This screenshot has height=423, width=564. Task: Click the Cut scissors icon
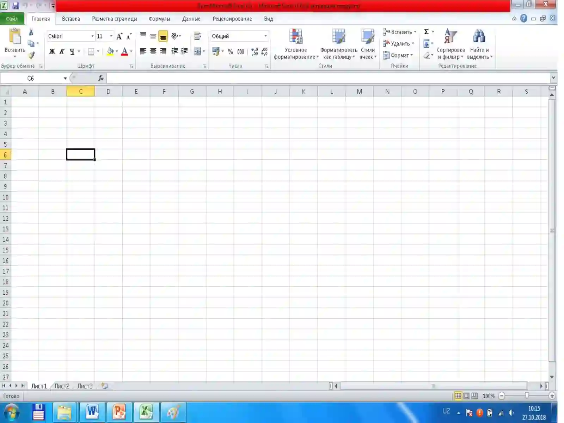[31, 32]
